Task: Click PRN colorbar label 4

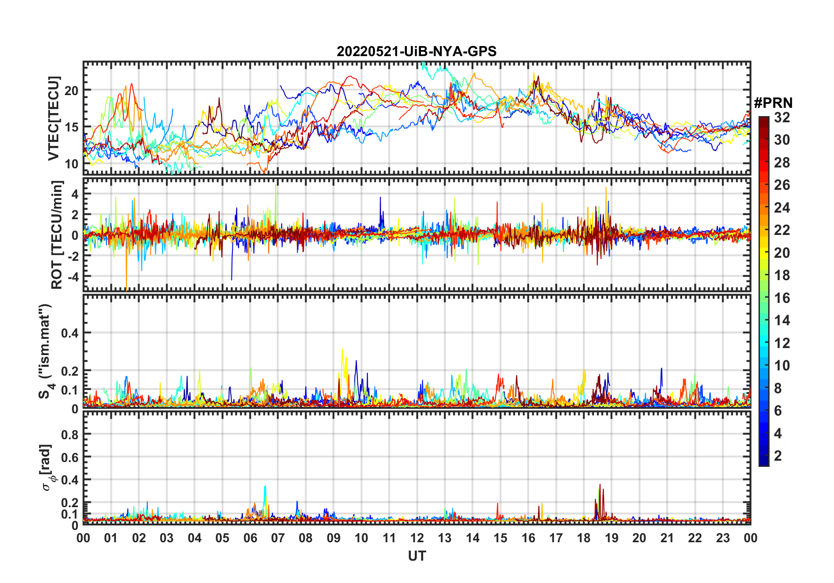Action: (778, 434)
